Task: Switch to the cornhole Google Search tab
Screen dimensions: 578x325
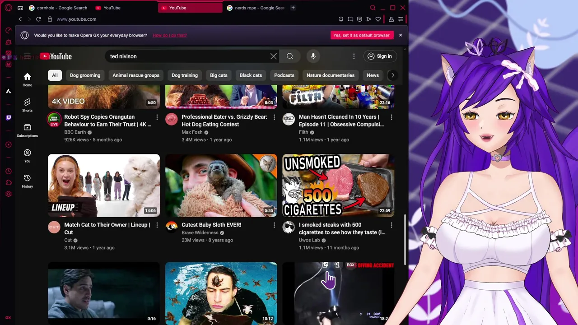Action: pyautogui.click(x=58, y=8)
